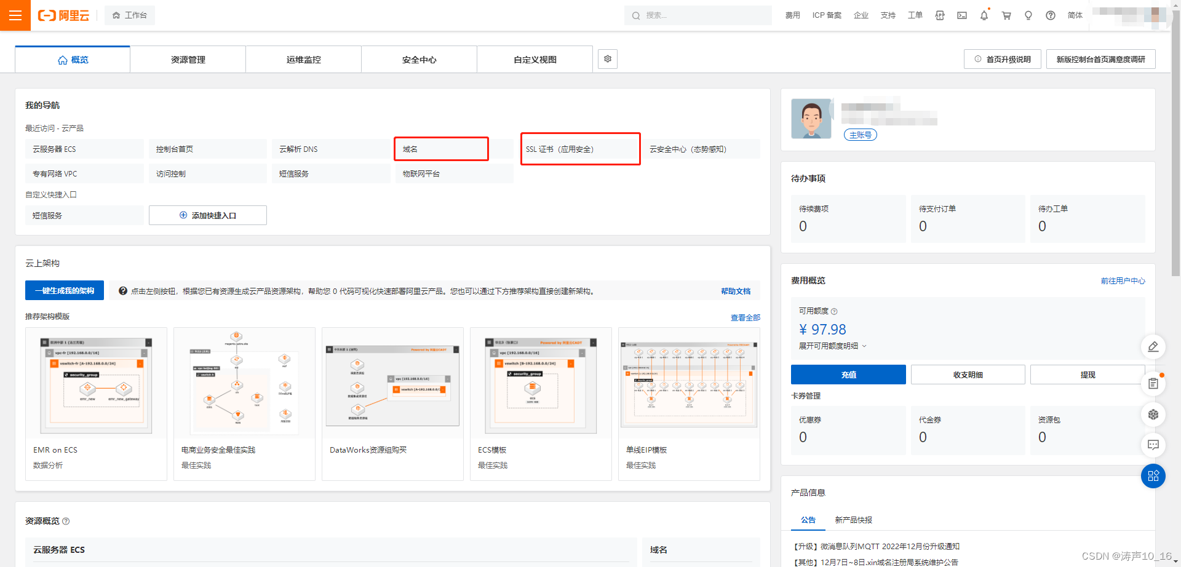
Task: Open the help question mark icon
Action: [x=1051, y=15]
